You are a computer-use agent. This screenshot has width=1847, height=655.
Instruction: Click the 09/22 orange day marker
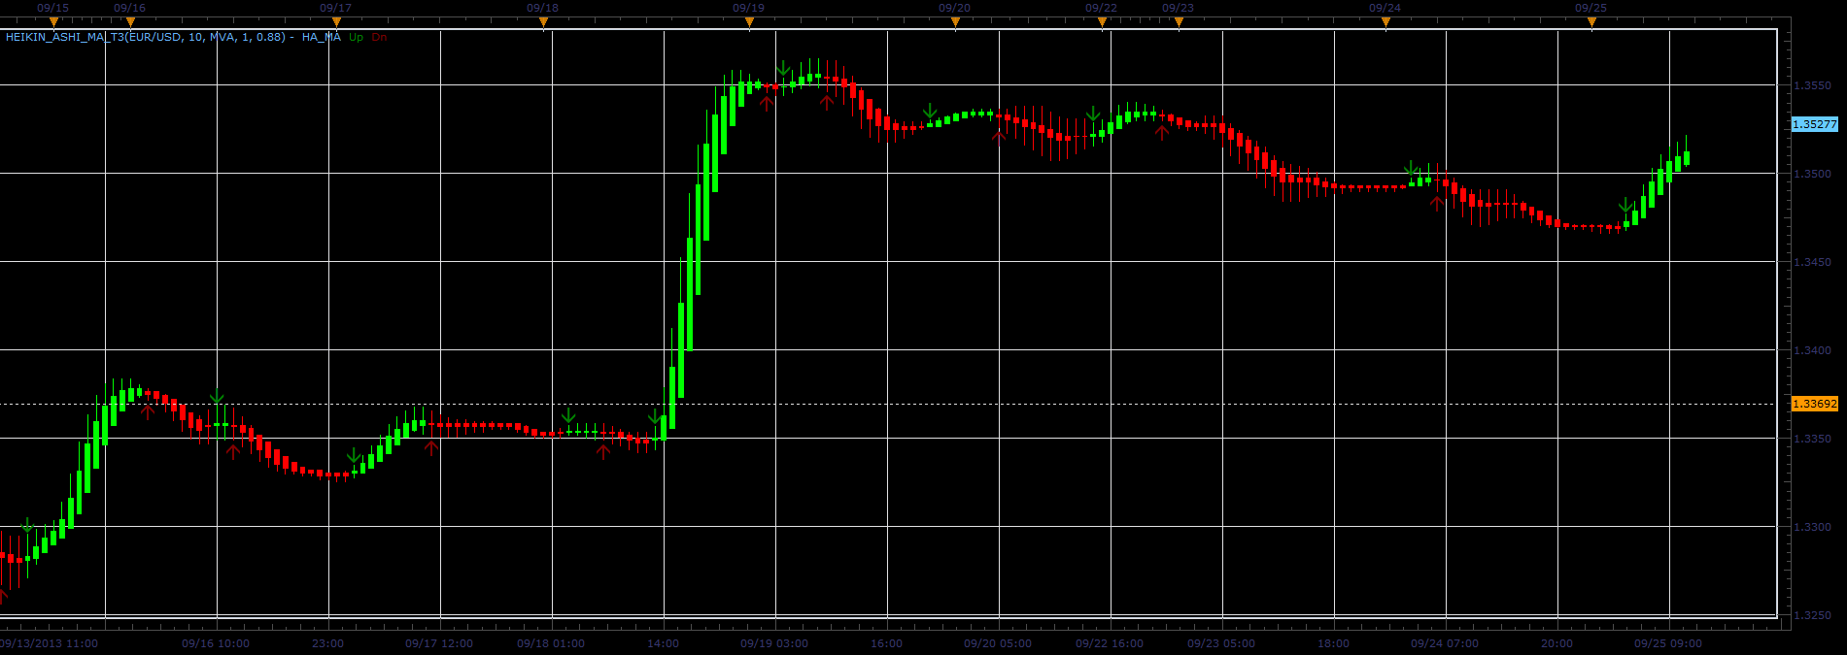pos(1102,21)
